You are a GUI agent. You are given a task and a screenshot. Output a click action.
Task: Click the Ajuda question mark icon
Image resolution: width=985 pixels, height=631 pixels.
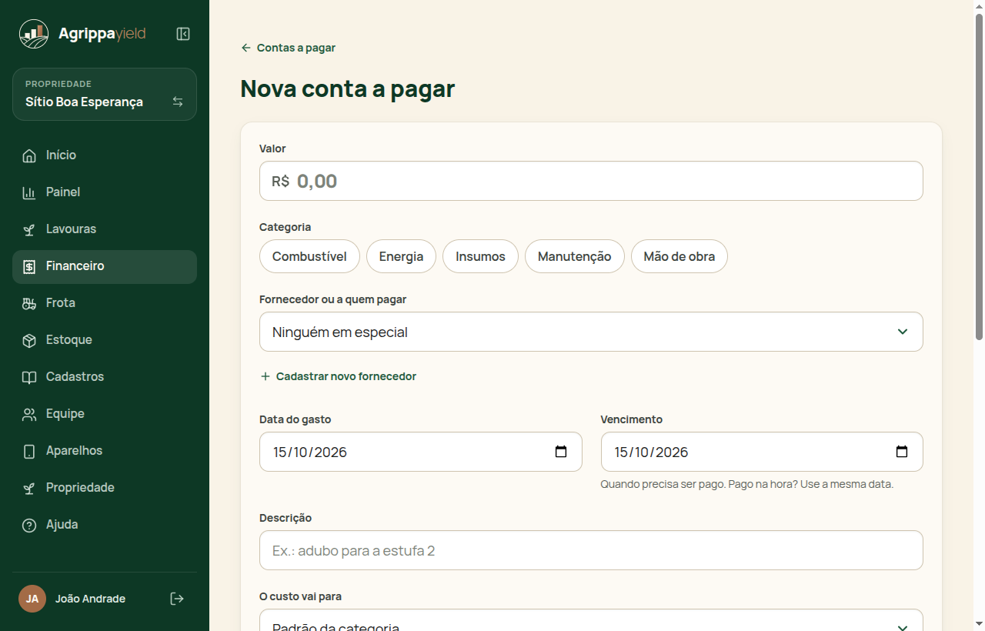29,525
